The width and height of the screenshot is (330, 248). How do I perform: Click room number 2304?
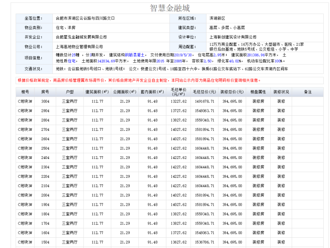point(45,167)
